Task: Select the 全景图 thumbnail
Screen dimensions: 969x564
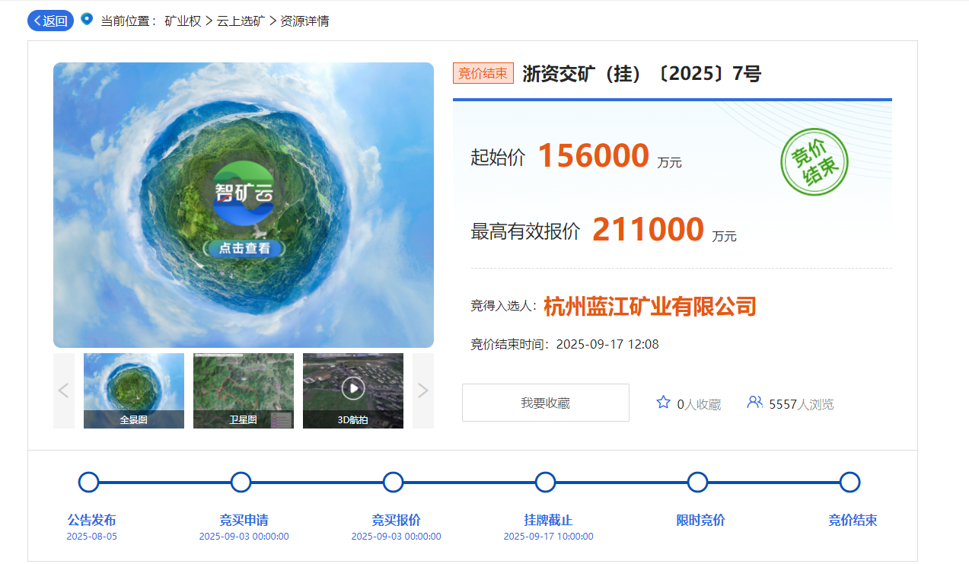Action: click(134, 390)
